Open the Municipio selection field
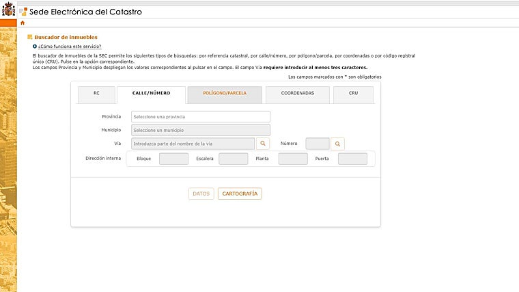The image size is (519, 292). click(x=201, y=130)
